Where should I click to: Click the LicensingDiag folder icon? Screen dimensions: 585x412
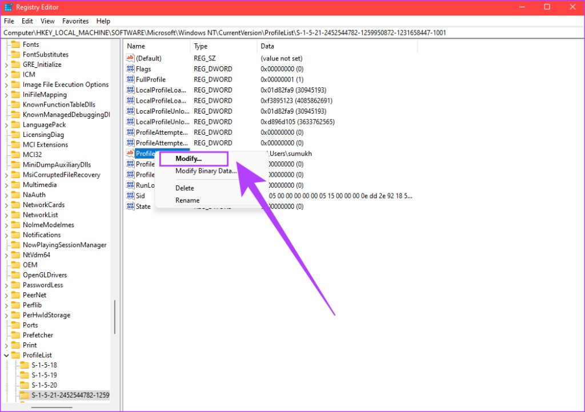pyautogui.click(x=15, y=135)
